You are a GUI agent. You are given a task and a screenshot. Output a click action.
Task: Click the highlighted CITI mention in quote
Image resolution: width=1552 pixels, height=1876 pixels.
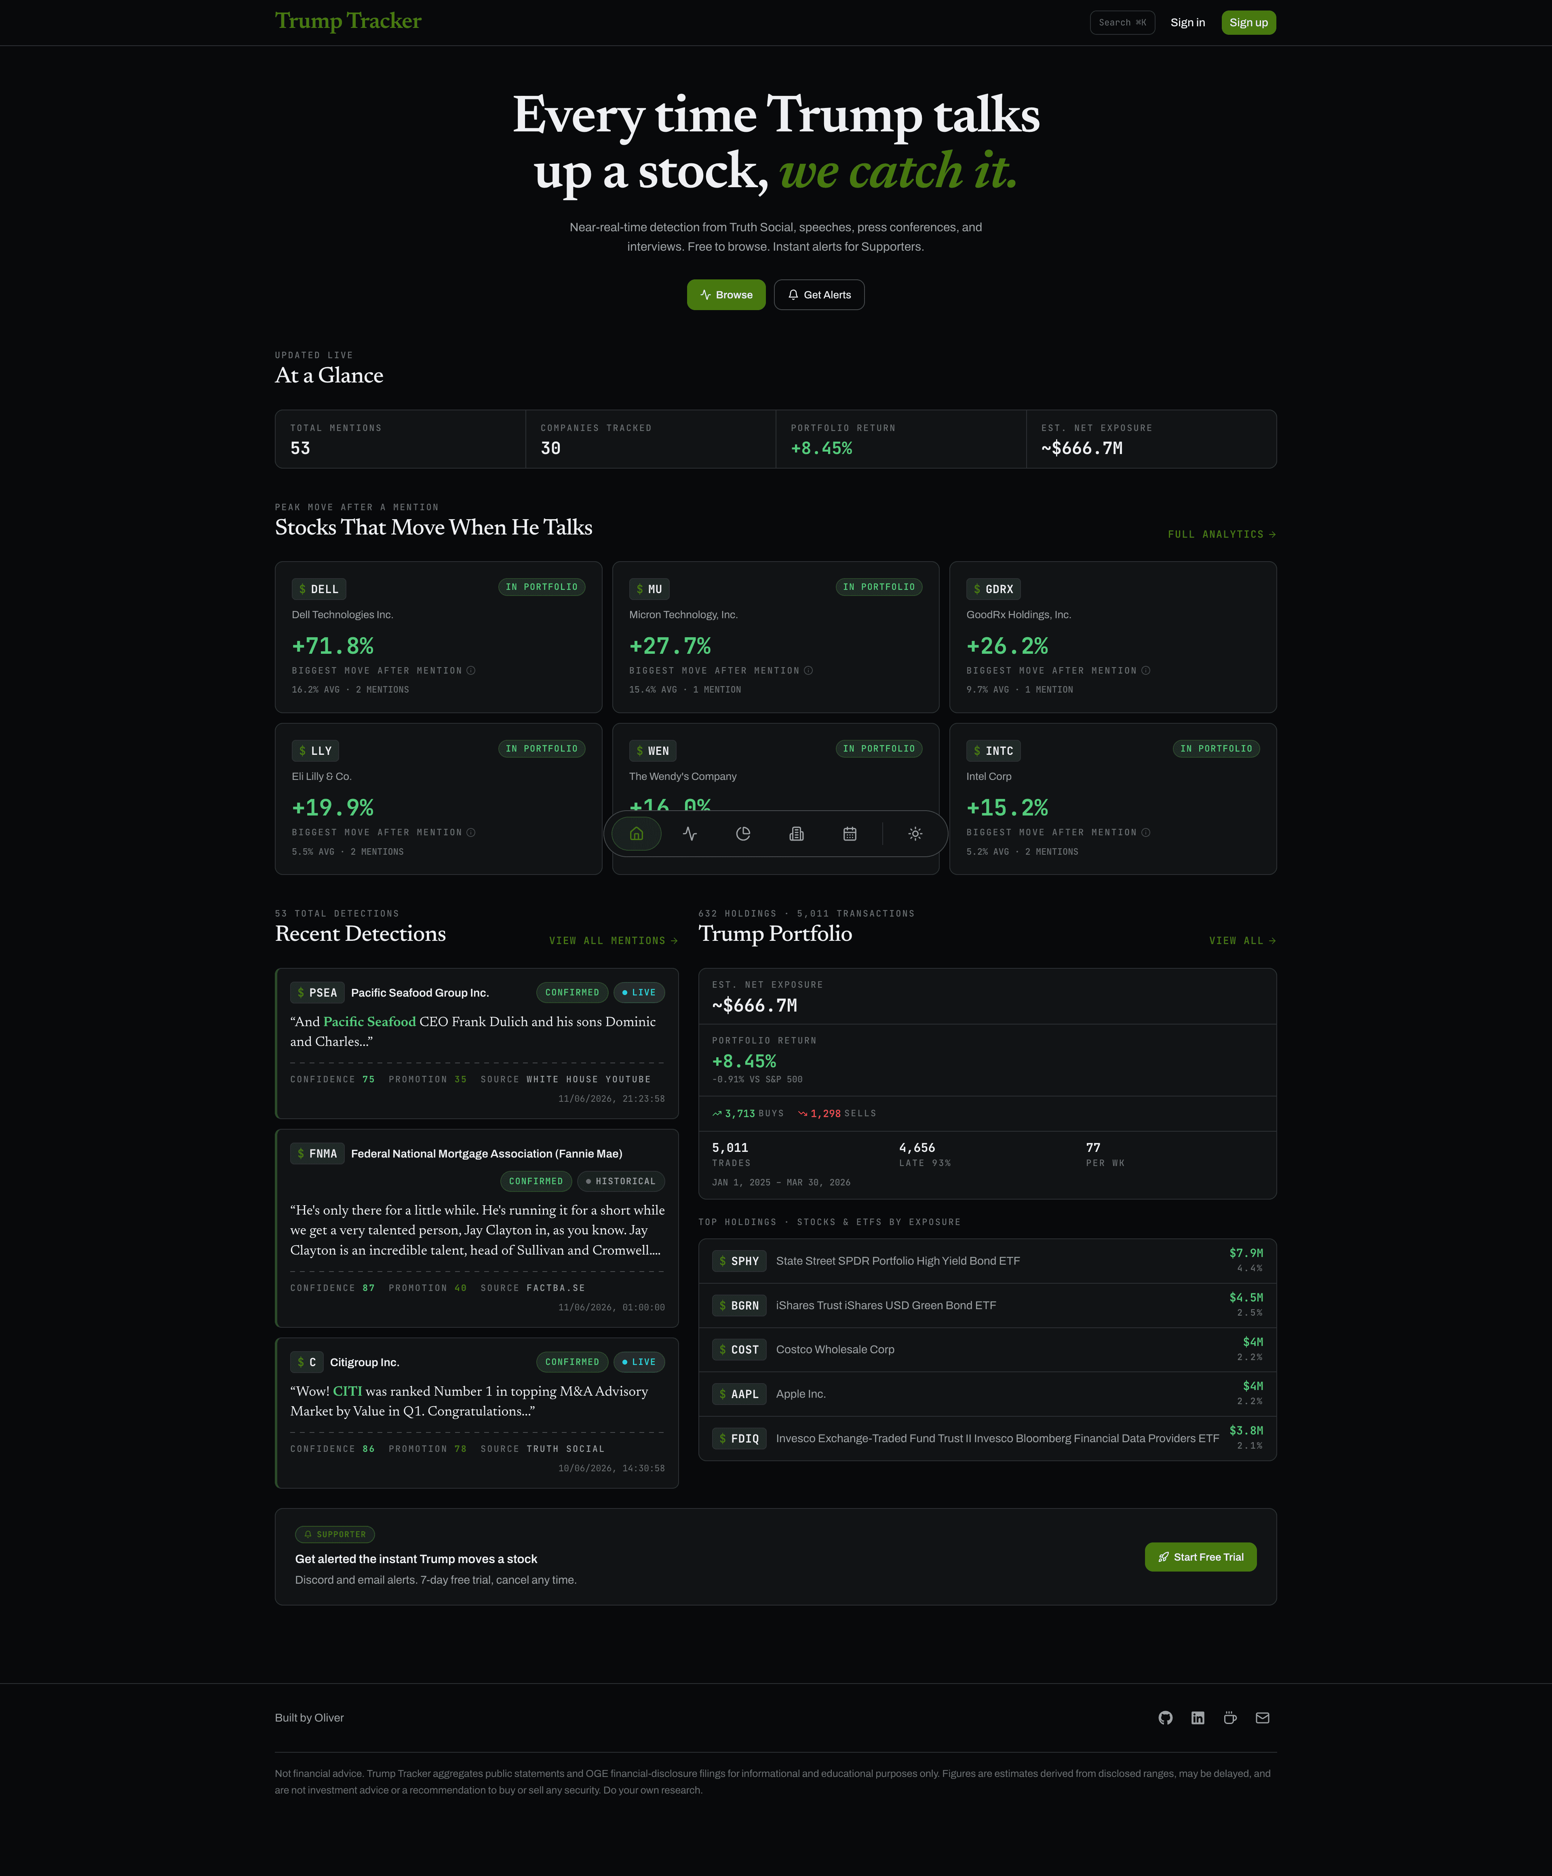pyautogui.click(x=347, y=1391)
